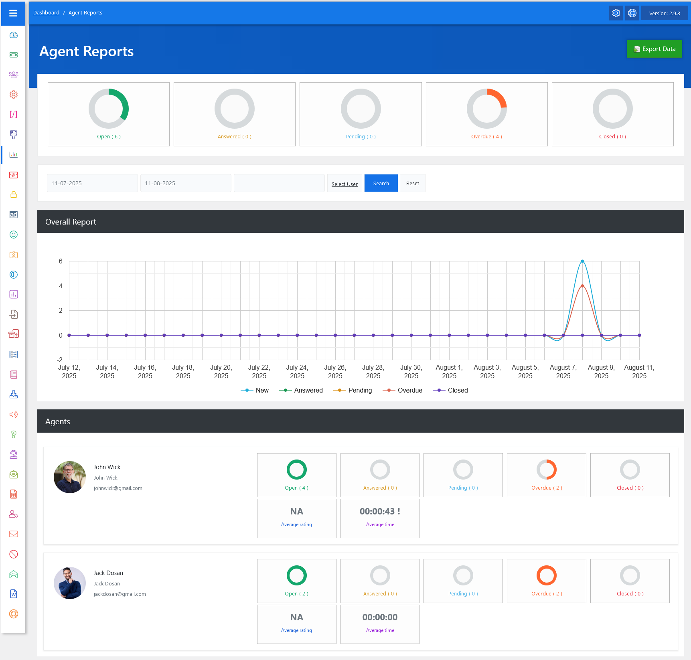Open the users group sidebar icon
Viewport: 691px width, 660px height.
point(14,75)
